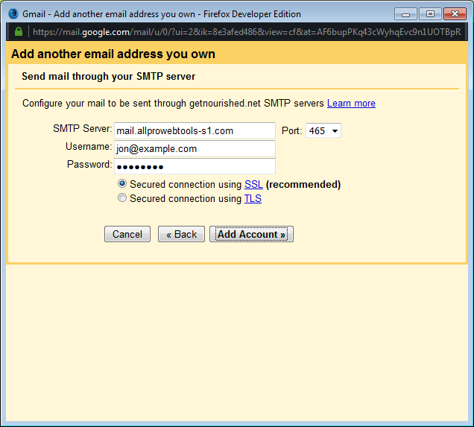
Task: Click the 'Port:' label
Action: tap(292, 131)
